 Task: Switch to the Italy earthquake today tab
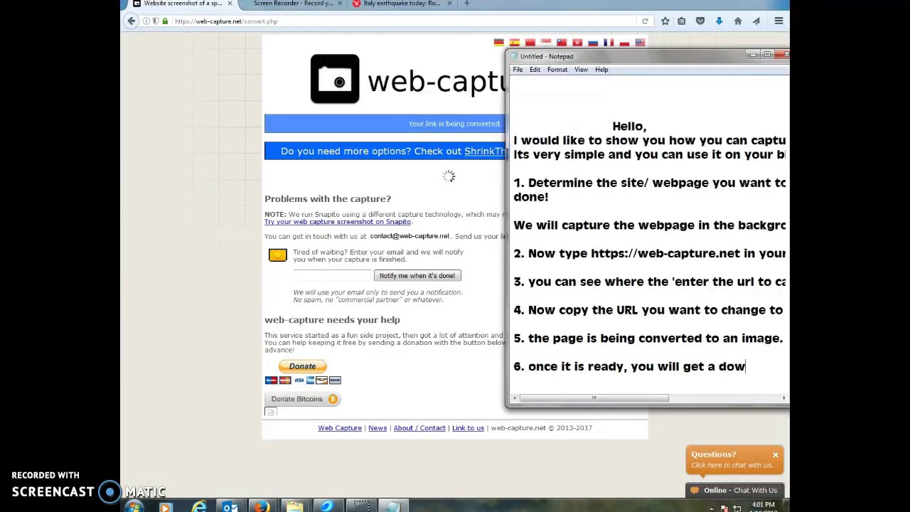[x=402, y=4]
